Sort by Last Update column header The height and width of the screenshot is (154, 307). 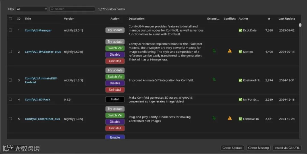coord(287,18)
